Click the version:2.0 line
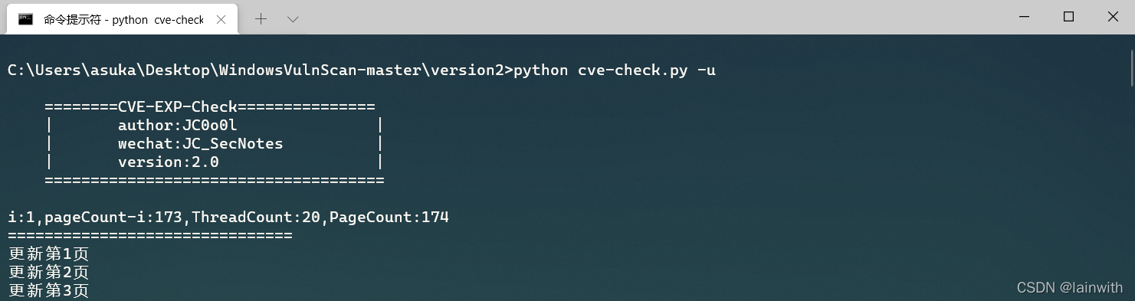Viewport: 1135px width, 301px height. [169, 162]
